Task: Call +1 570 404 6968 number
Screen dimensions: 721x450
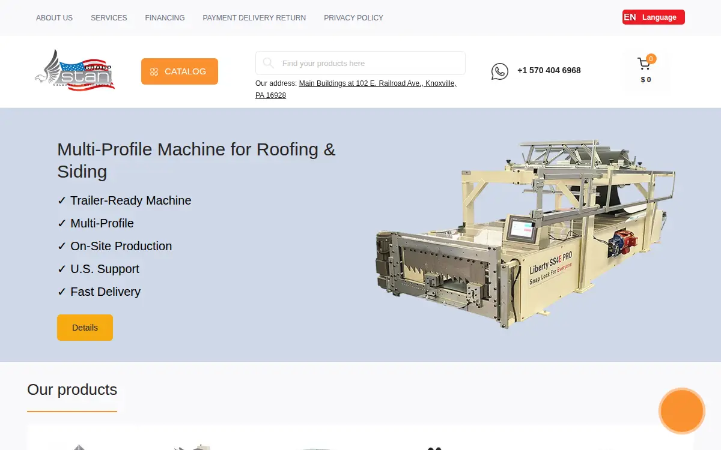Action: pyautogui.click(x=549, y=70)
